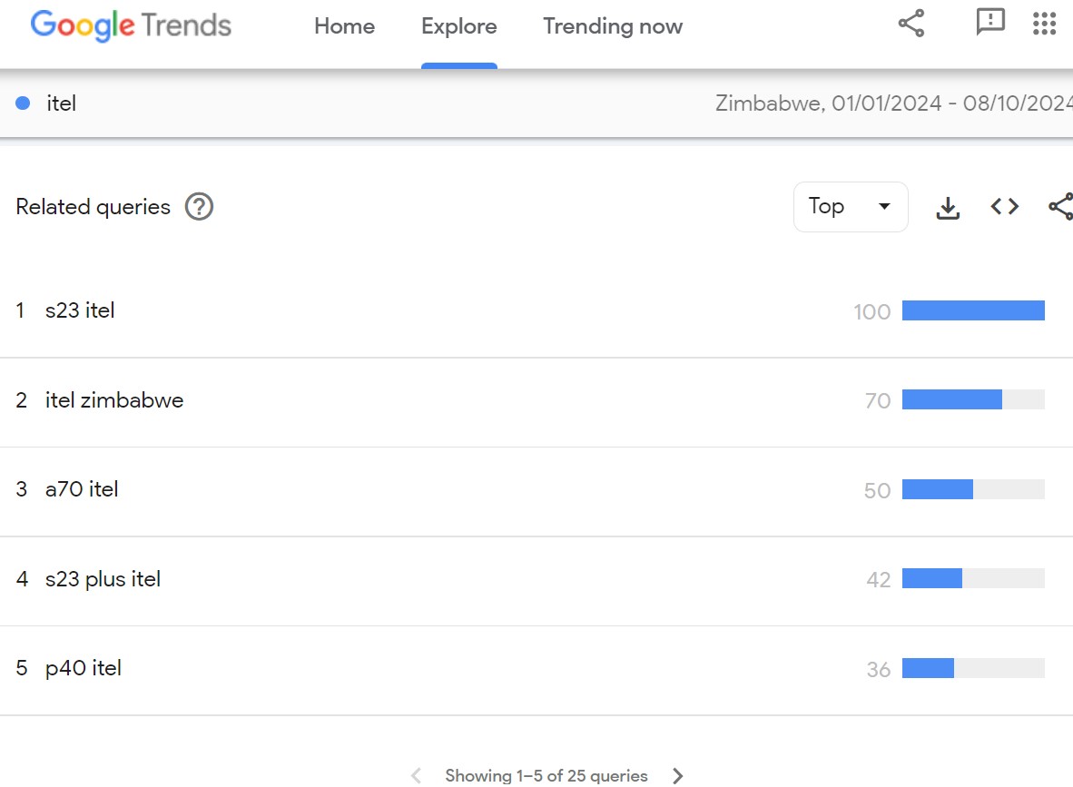Click the Showing 1–5 of 25 queries text
The height and width of the screenshot is (787, 1073).
[546, 776]
